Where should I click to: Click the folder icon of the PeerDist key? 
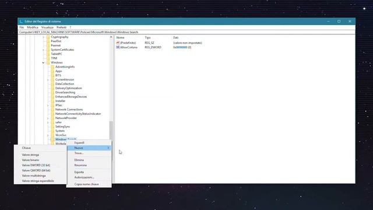tap(48, 41)
